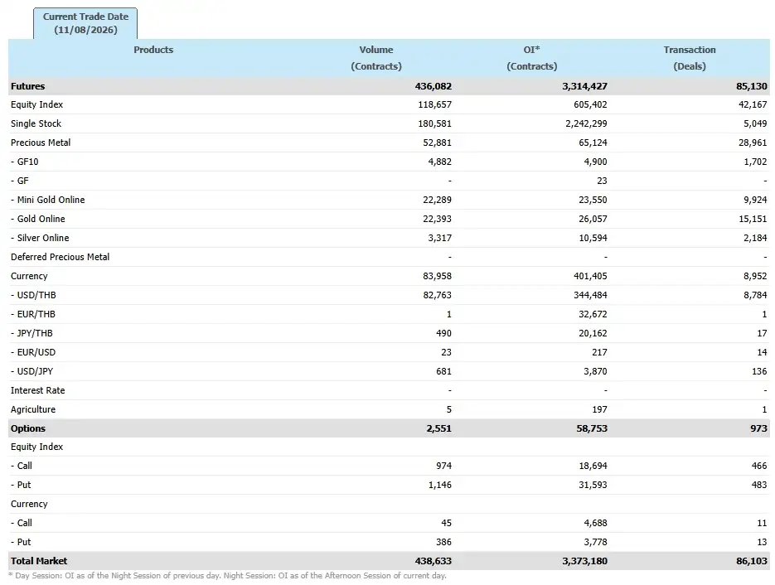Click the Options summary row label

(28, 428)
